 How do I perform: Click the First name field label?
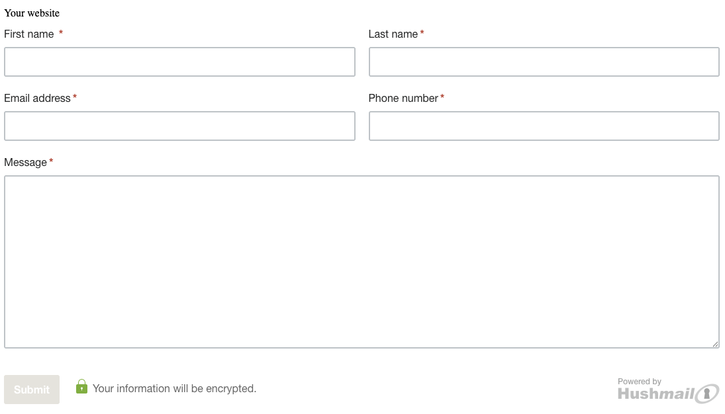29,34
